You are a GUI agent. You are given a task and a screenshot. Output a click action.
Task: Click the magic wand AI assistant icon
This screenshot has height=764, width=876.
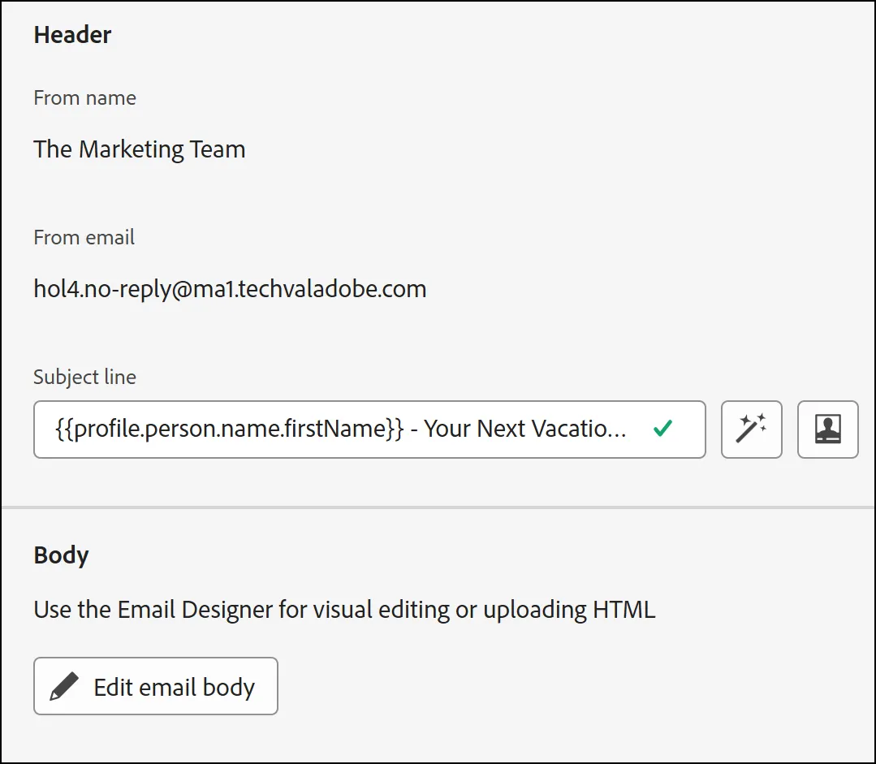click(752, 429)
